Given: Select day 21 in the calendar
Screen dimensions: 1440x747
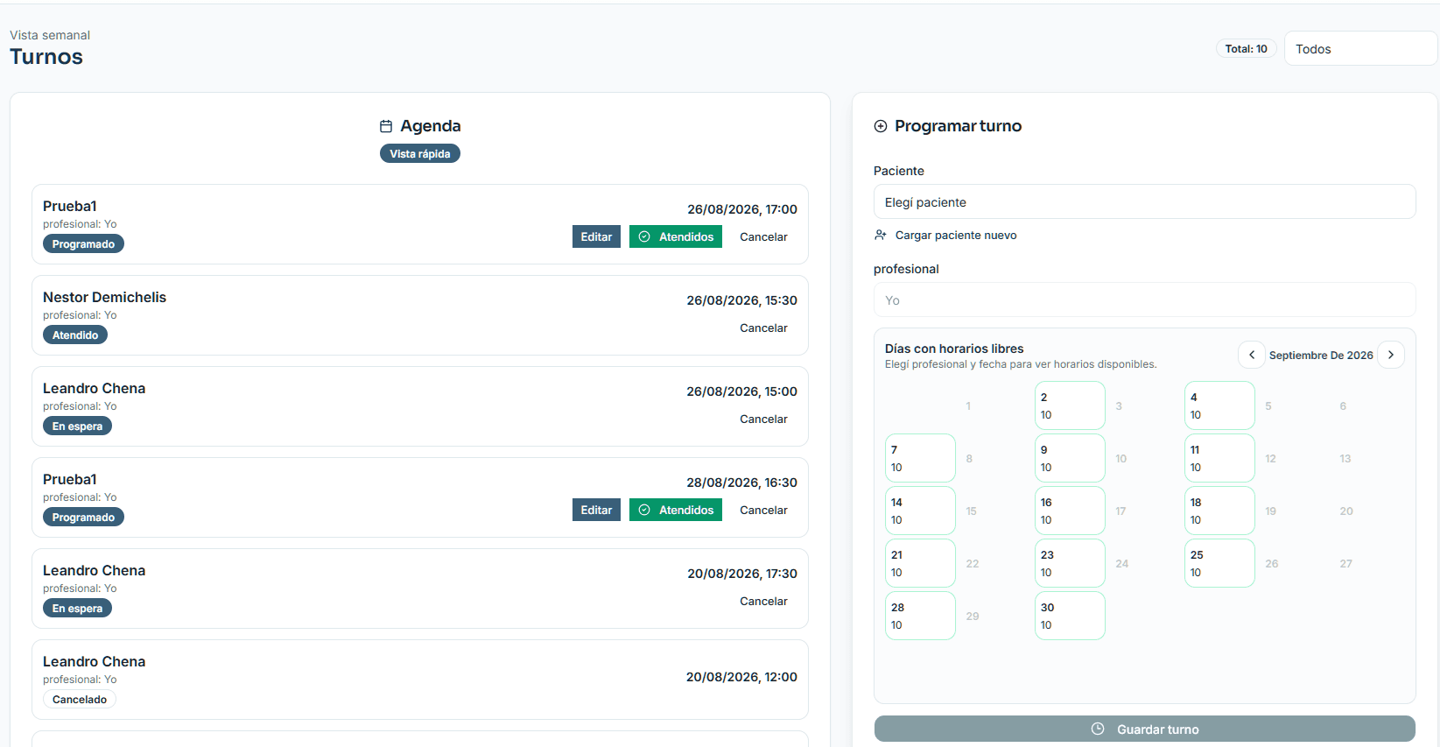Looking at the screenshot, I should coord(920,563).
